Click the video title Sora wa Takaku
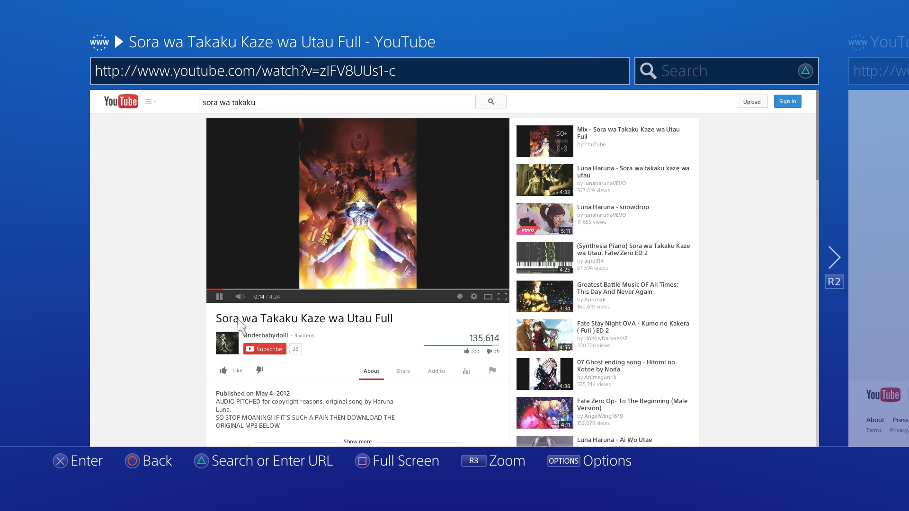 304,318
